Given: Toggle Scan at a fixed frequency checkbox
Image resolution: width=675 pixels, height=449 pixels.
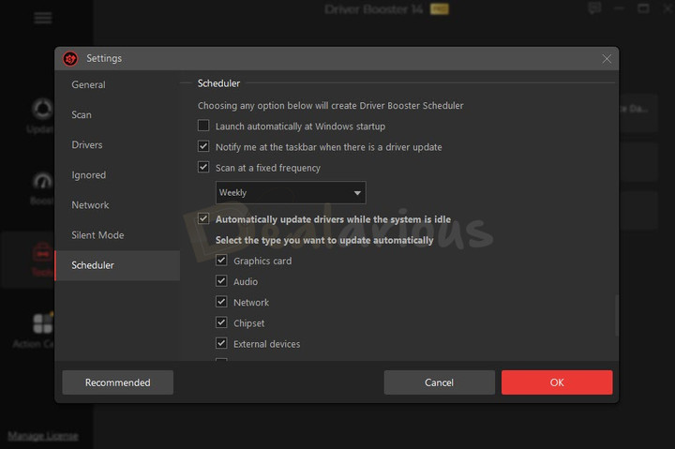Looking at the screenshot, I should 203,167.
